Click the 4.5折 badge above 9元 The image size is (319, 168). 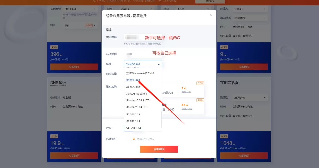(224, 47)
